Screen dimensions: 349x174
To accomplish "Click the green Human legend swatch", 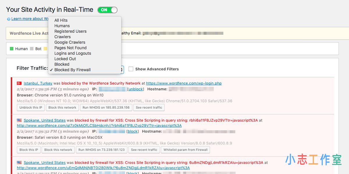I will pyautogui.click(x=12, y=48).
